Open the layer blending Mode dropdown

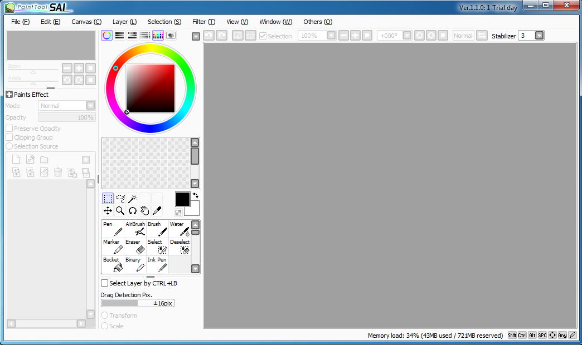pyautogui.click(x=90, y=106)
